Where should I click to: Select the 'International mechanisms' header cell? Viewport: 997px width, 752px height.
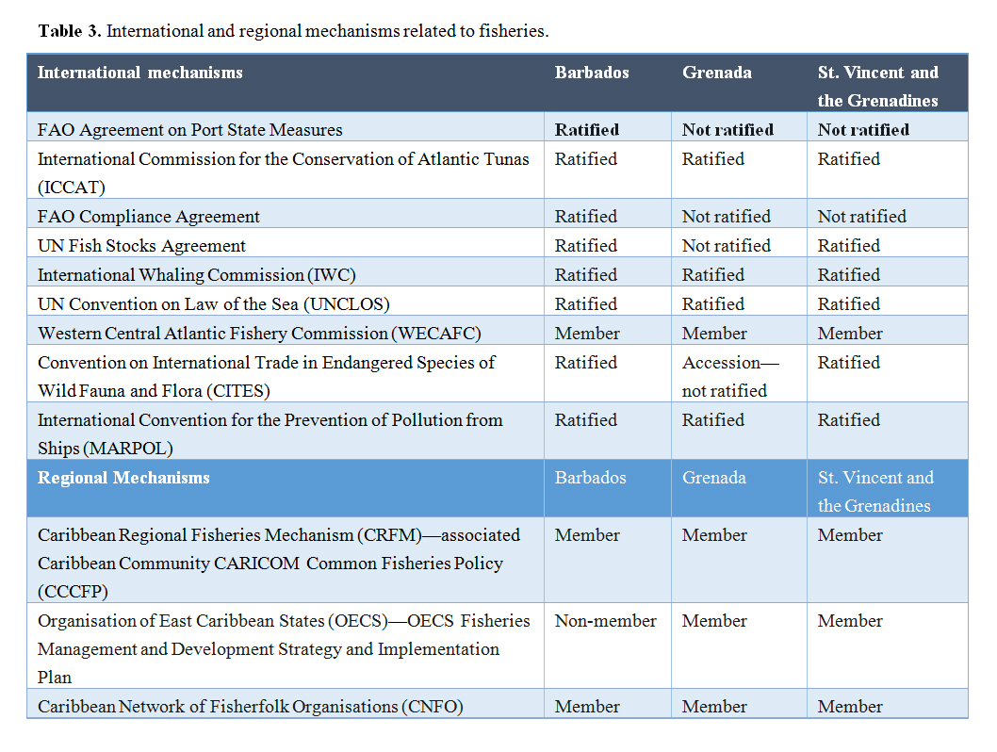(140, 73)
